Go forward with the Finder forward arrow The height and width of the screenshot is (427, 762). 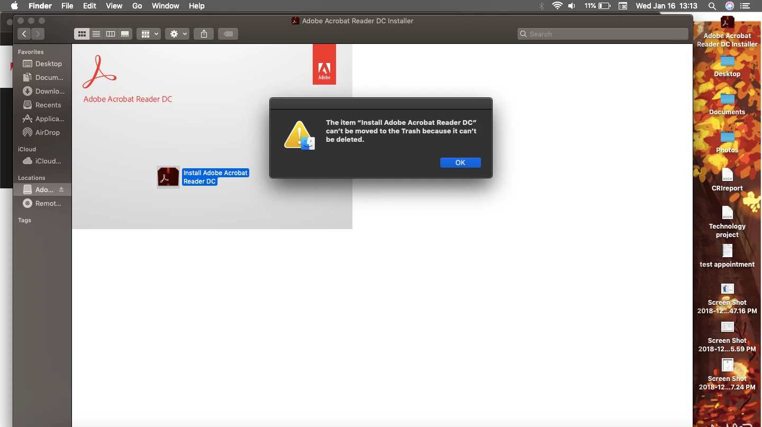(38, 34)
